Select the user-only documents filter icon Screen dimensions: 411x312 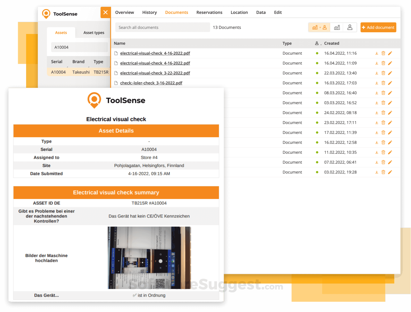tap(350, 27)
